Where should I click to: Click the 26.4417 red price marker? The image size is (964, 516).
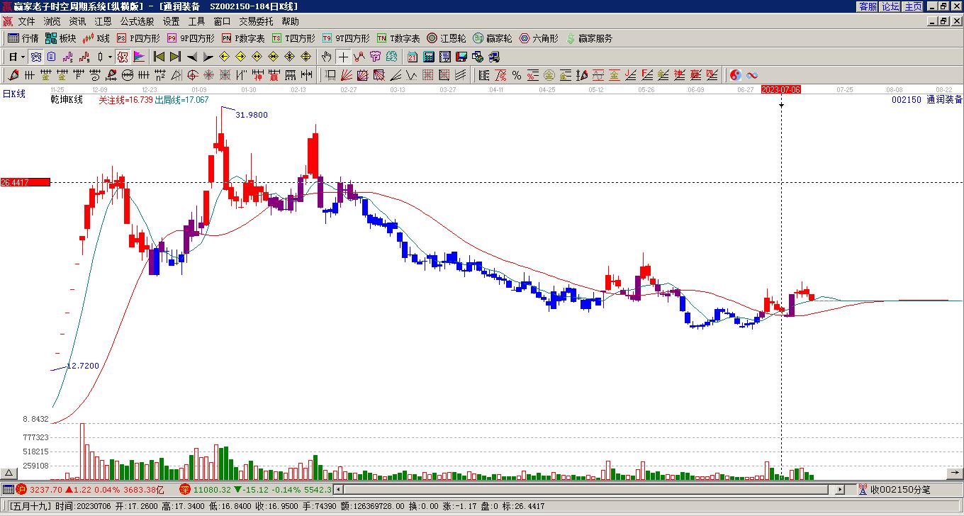coord(26,182)
